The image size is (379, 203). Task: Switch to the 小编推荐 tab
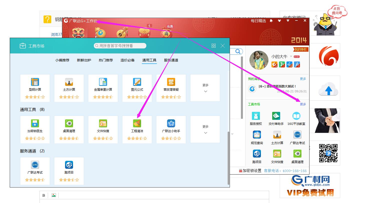point(62,60)
